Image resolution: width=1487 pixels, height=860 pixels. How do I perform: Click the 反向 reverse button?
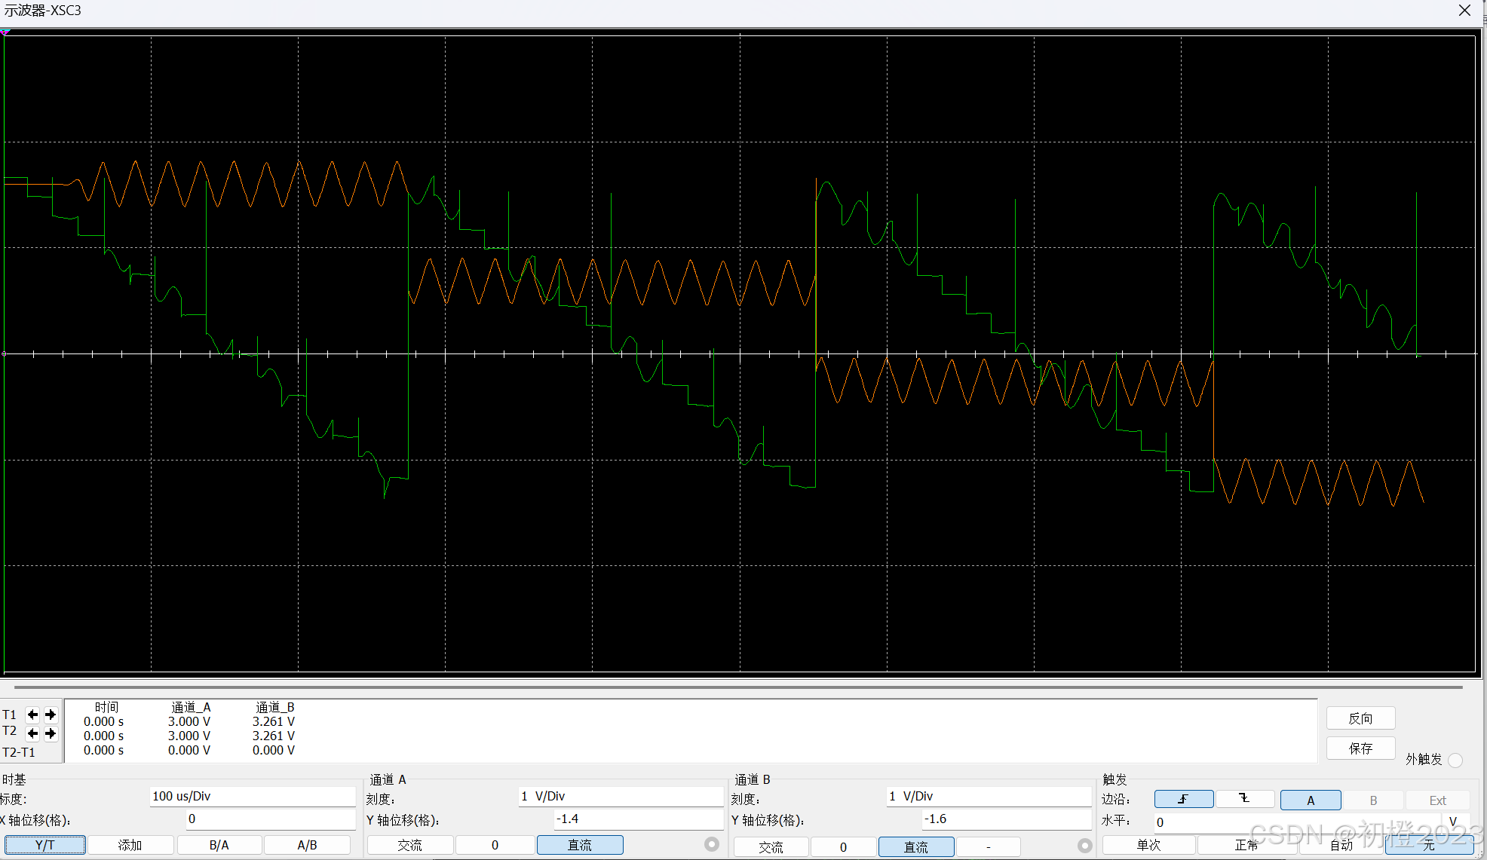1360,718
